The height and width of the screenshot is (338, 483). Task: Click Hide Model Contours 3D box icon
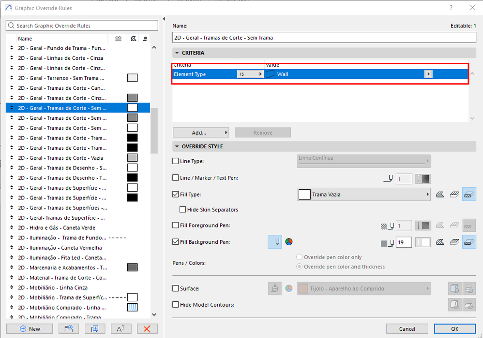point(454,305)
